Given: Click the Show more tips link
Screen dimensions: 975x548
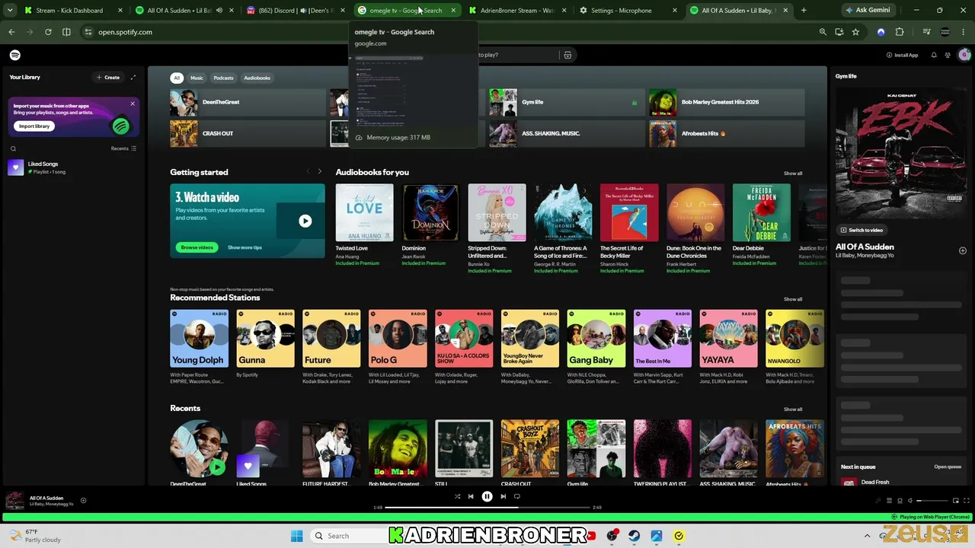Looking at the screenshot, I should [245, 247].
